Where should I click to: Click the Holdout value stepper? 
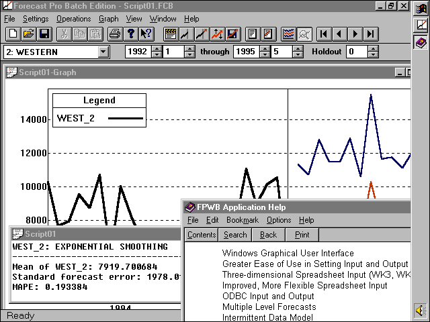(x=373, y=52)
